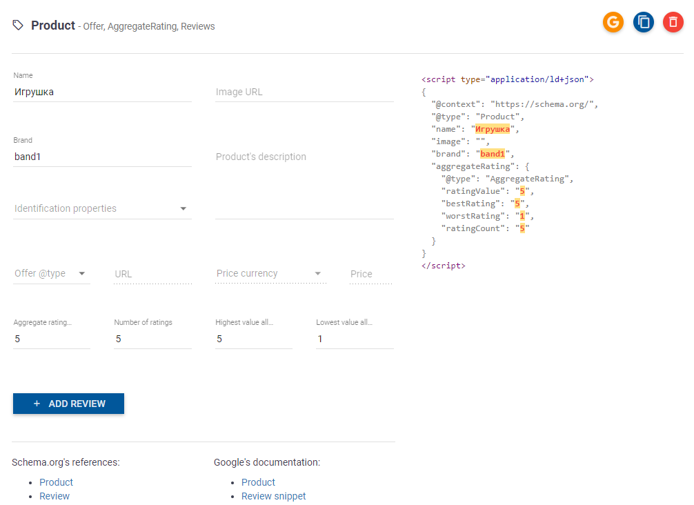Open the Price currency dropdown

pyautogui.click(x=269, y=273)
